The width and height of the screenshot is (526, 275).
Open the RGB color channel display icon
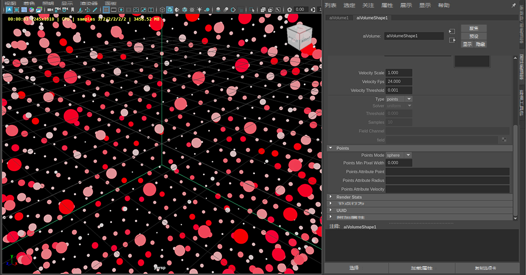click(31, 10)
